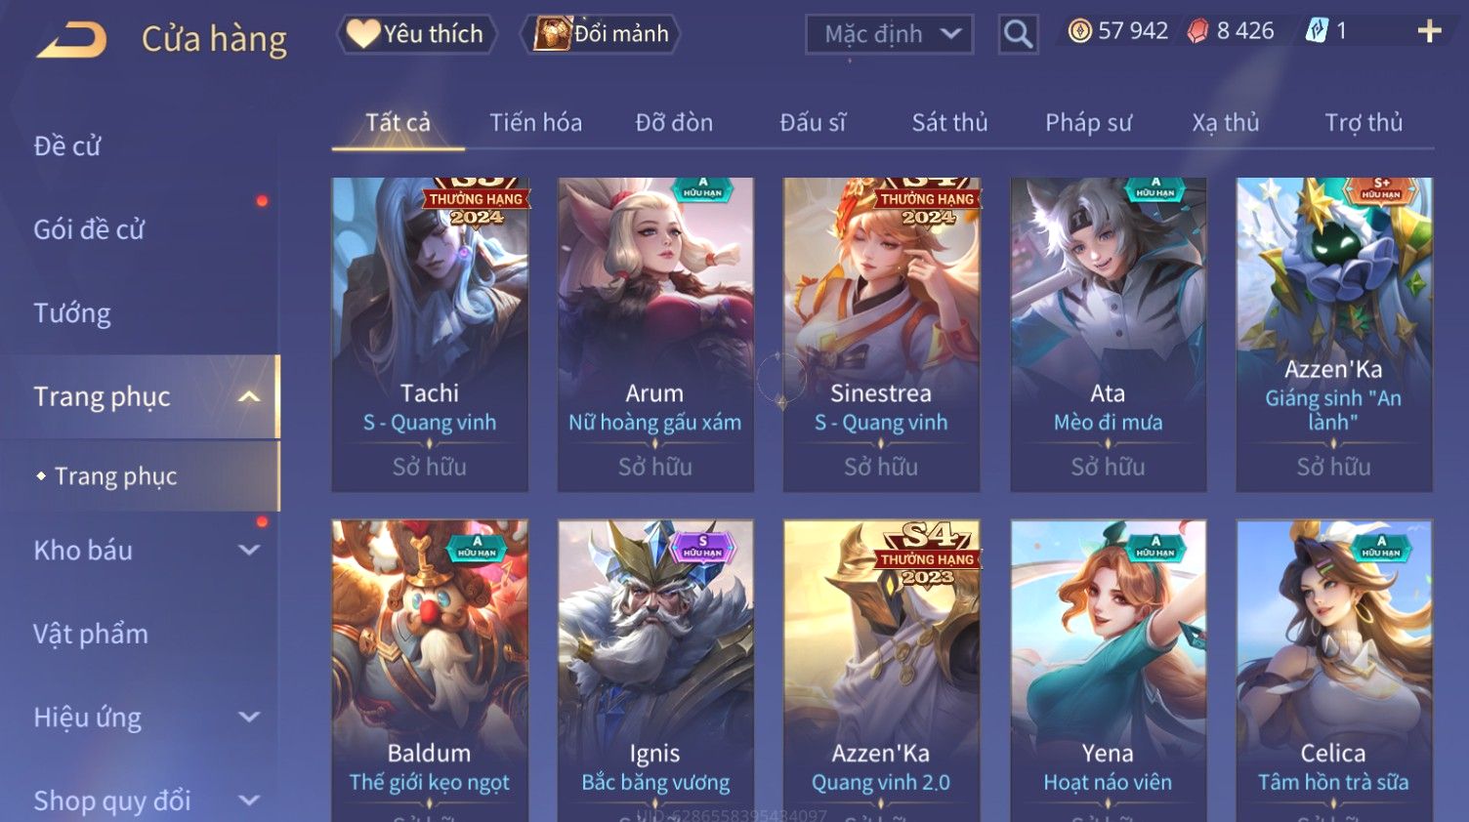
Task: Choose Ignis Bắc băng vương skin card
Action: pyautogui.click(x=655, y=671)
